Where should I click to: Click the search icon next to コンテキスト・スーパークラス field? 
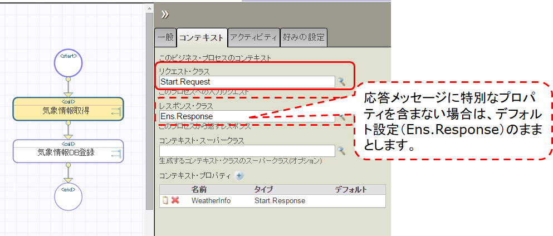341,151
